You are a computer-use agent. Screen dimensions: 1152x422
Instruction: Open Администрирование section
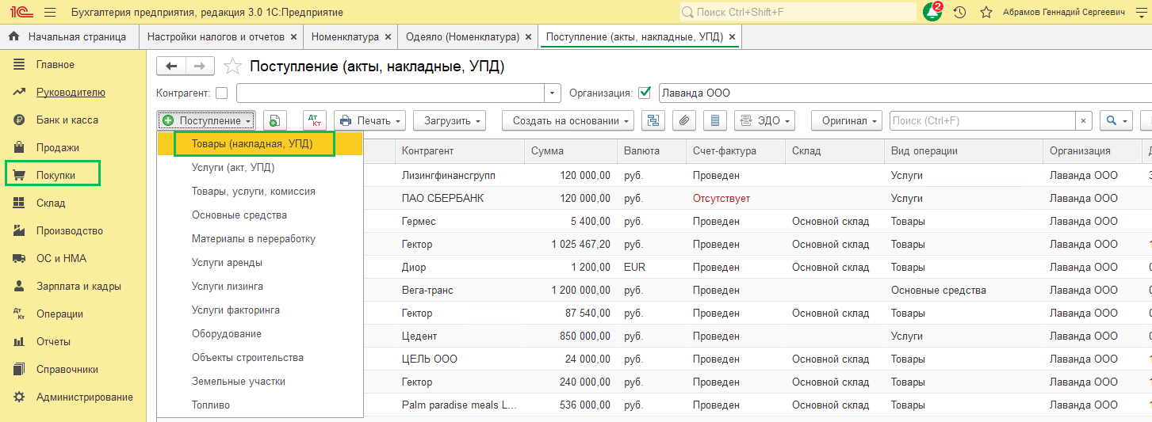click(x=84, y=397)
